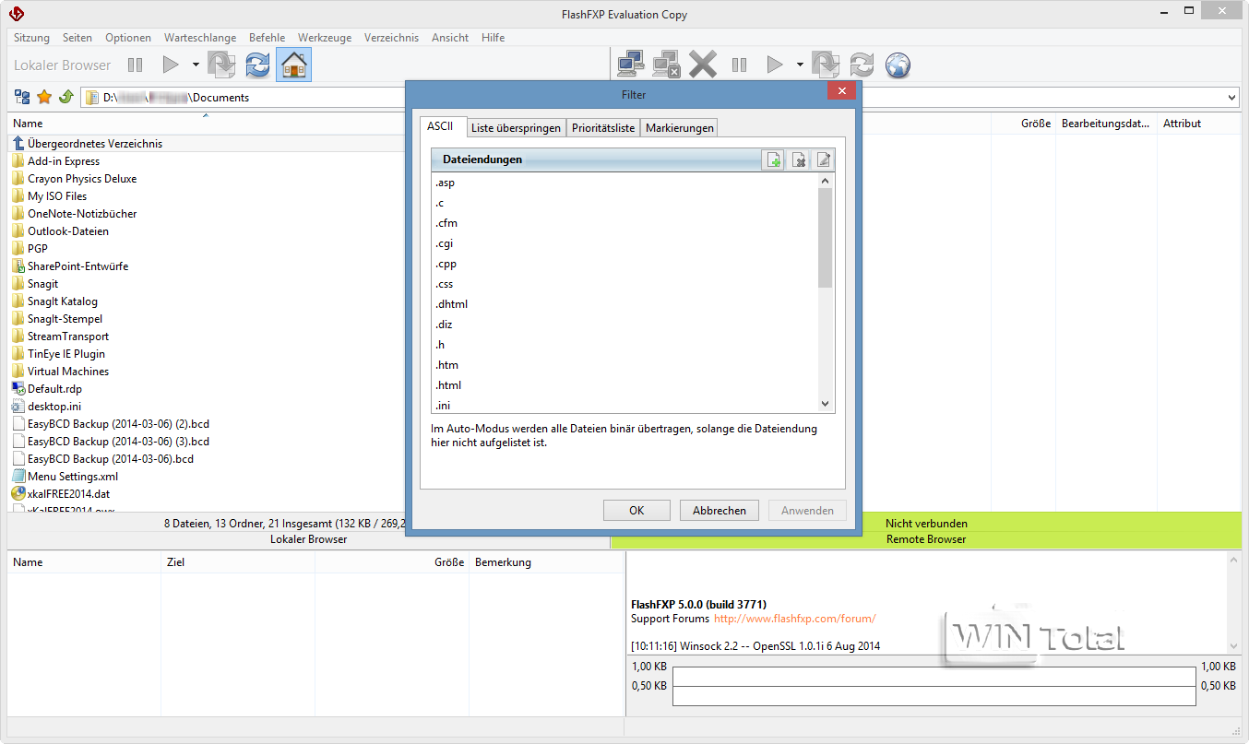1249x744 pixels.
Task: Click the folder tree icon beside the local path
Action: click(22, 97)
